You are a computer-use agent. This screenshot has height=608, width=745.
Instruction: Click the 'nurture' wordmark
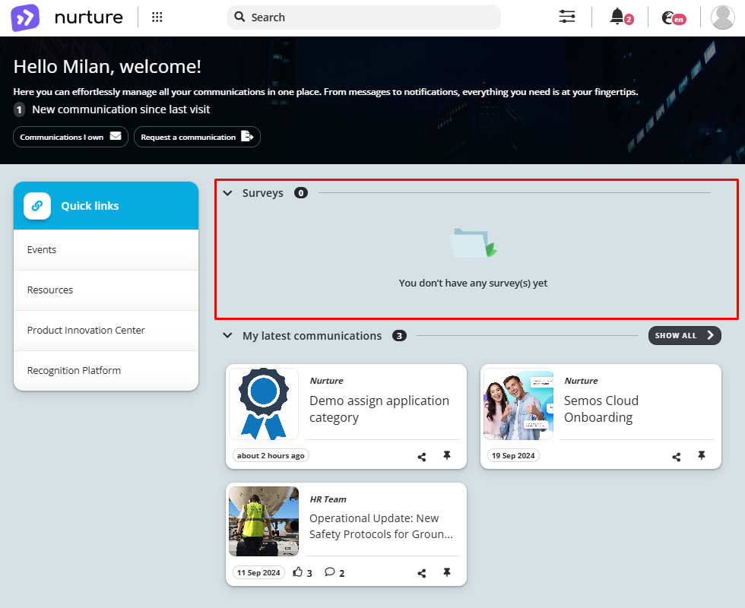(x=89, y=17)
